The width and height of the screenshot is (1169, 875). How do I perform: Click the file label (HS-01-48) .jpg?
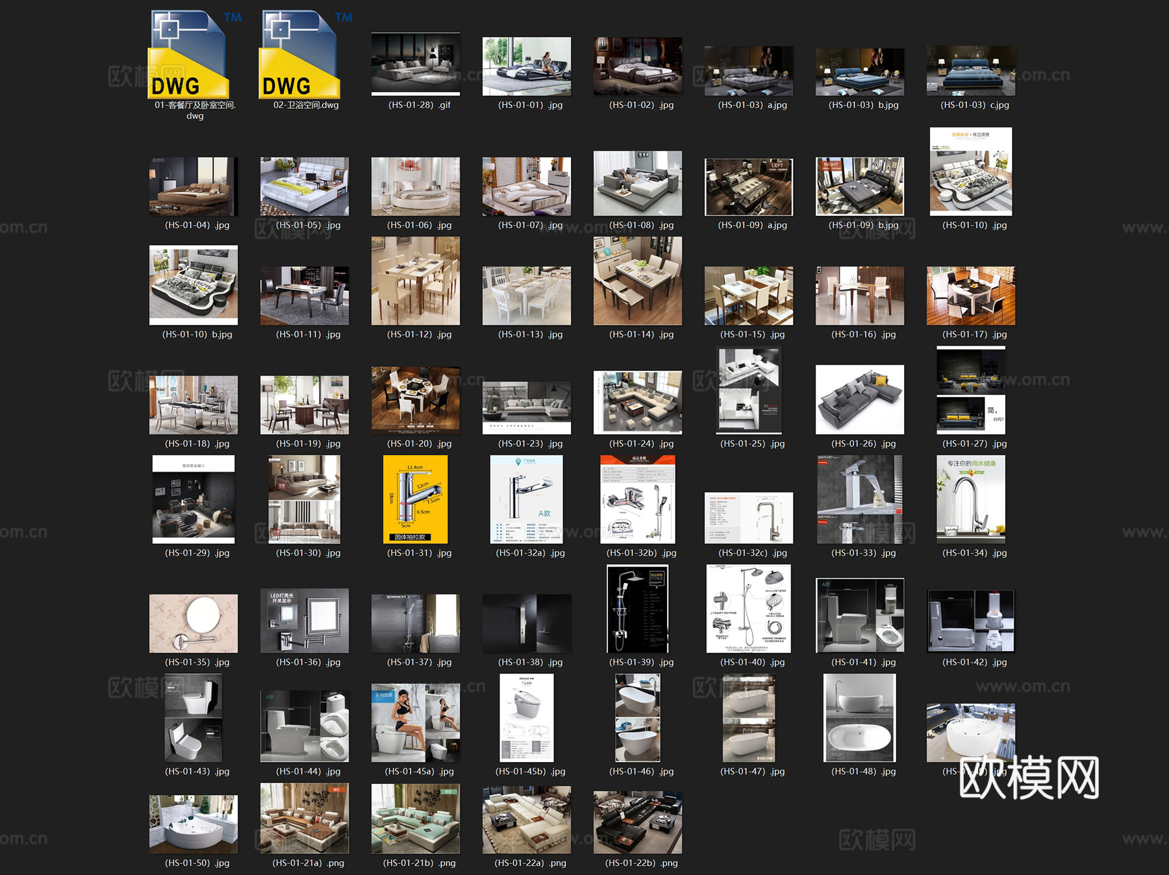(863, 771)
